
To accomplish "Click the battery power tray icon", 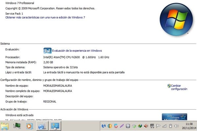I will point(170,126).
